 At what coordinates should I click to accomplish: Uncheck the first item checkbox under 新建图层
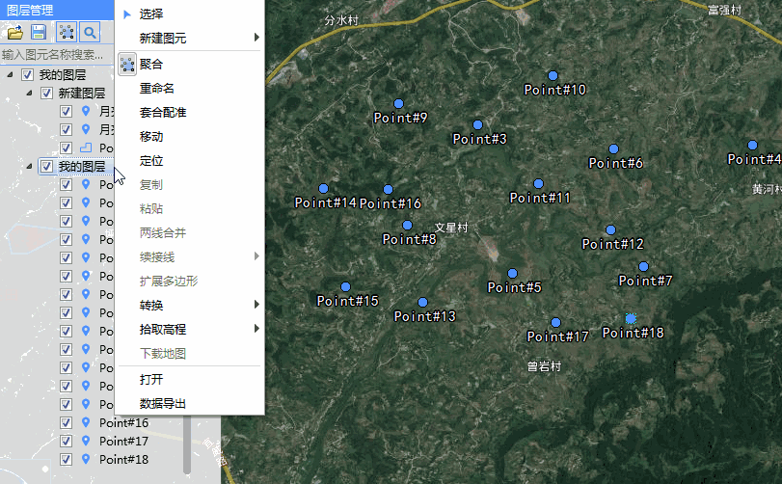pos(66,111)
